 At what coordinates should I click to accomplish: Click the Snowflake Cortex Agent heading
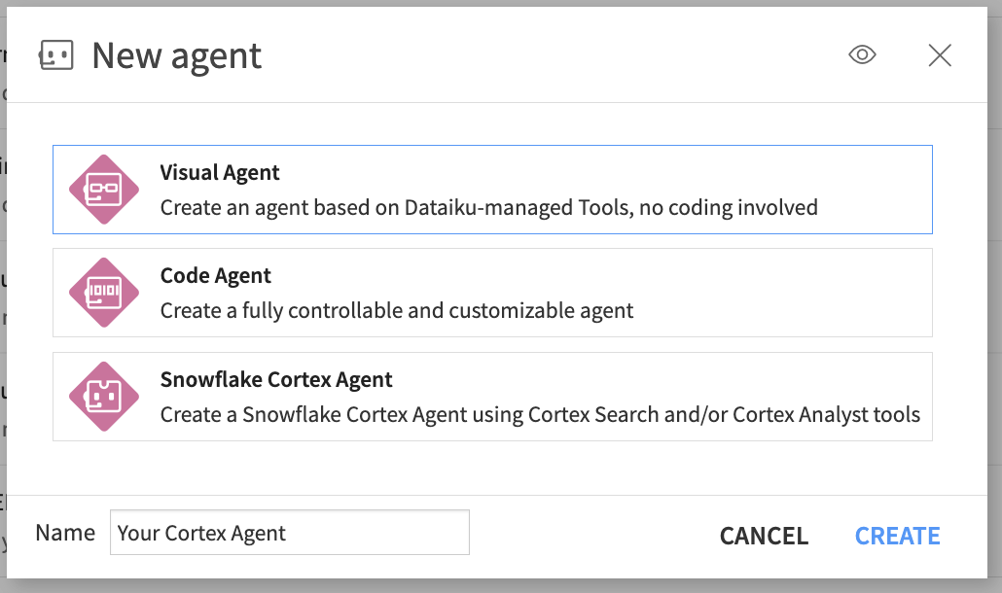pyautogui.click(x=275, y=380)
